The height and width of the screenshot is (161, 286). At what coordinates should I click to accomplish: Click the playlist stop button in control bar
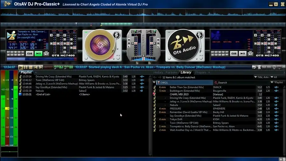click(31, 67)
